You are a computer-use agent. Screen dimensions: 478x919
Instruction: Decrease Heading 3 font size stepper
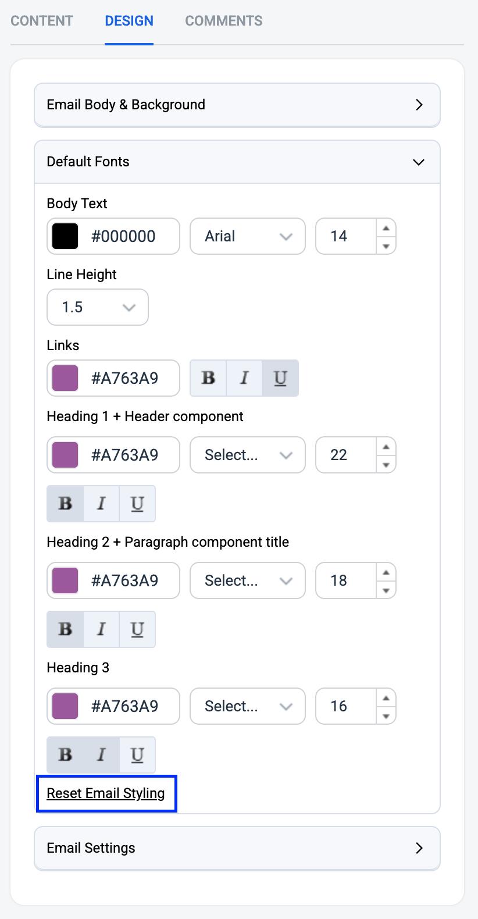point(386,715)
